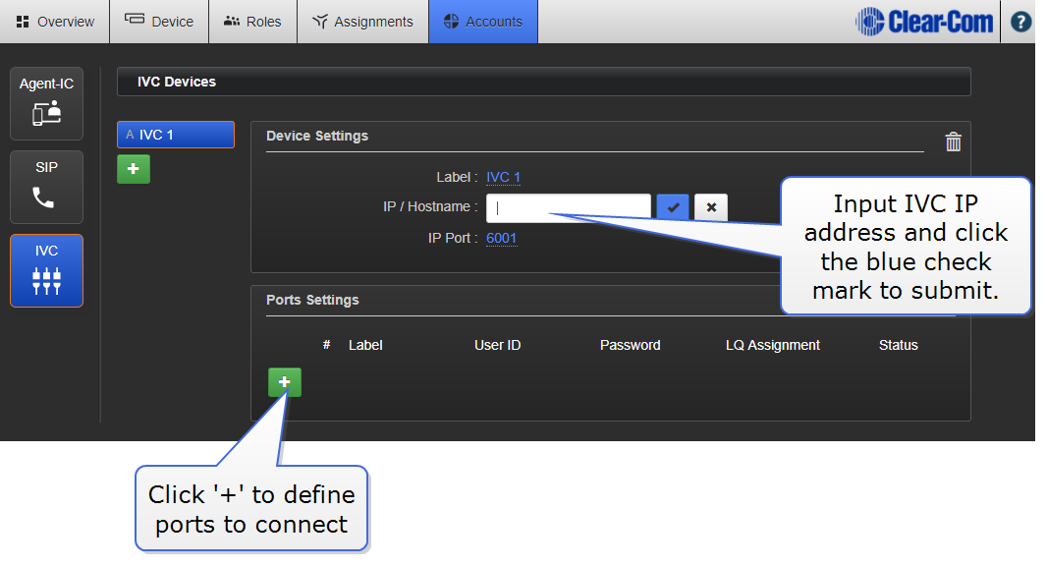Select IVC 1 in the device list

coord(175,135)
